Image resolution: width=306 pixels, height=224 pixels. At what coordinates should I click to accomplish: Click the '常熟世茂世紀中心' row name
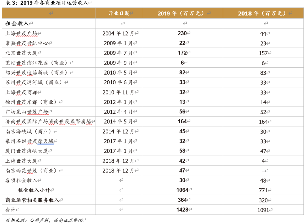click(x=27, y=43)
